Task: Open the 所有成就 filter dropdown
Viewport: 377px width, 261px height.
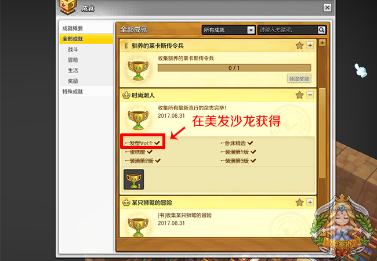Action: pyautogui.click(x=228, y=30)
